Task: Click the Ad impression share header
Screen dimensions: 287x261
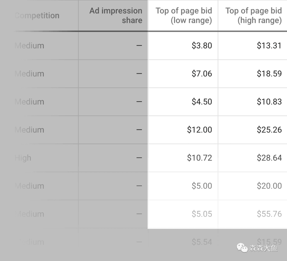Action: pos(116,15)
